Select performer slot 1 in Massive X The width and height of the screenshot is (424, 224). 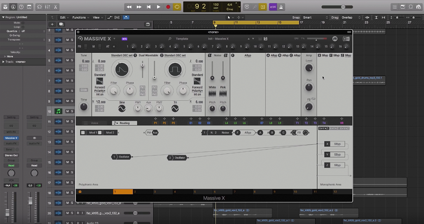(x=123, y=191)
